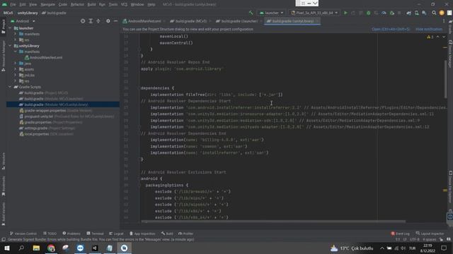Open the Layout Inspector button

coord(430,234)
